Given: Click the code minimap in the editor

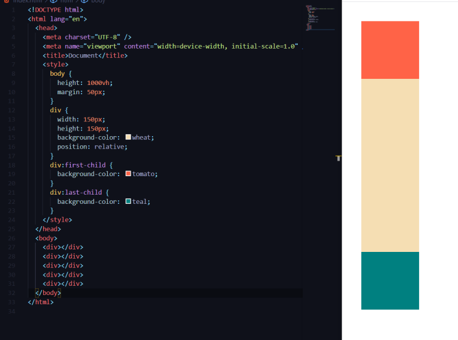Looking at the screenshot, I should (x=320, y=18).
